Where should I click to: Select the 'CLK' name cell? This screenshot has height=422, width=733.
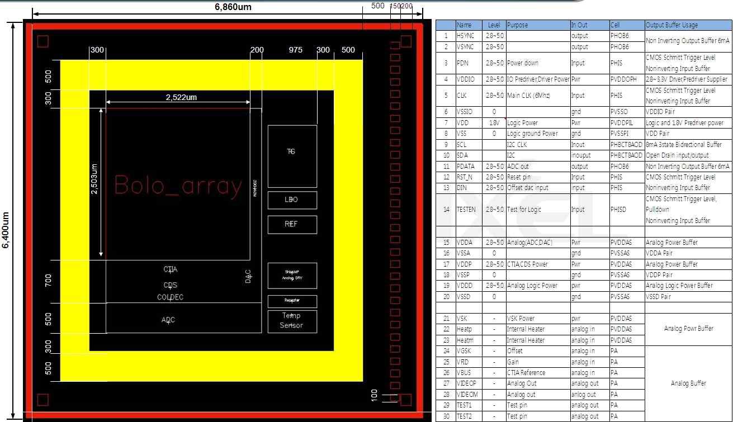pos(469,96)
